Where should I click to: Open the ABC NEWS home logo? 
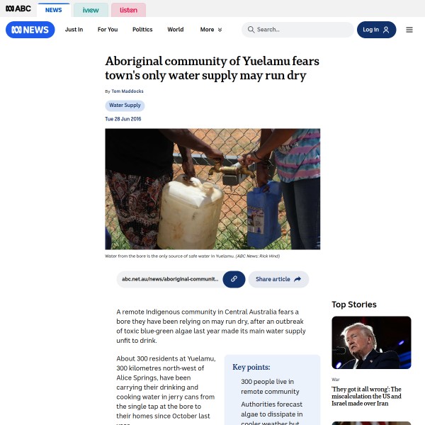point(30,30)
